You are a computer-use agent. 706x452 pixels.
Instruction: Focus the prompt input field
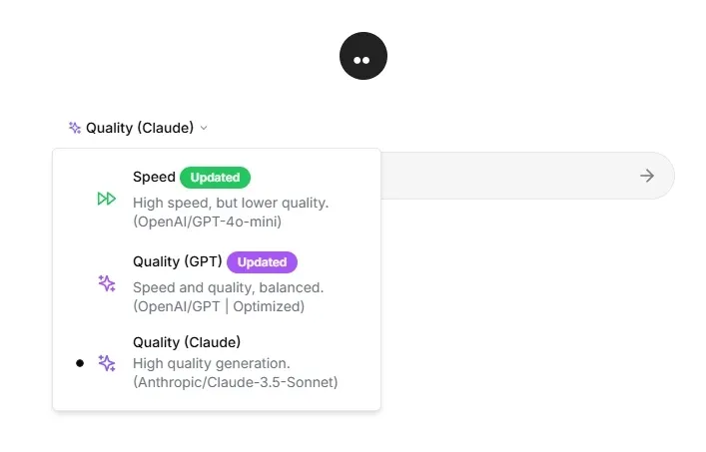coord(499,176)
